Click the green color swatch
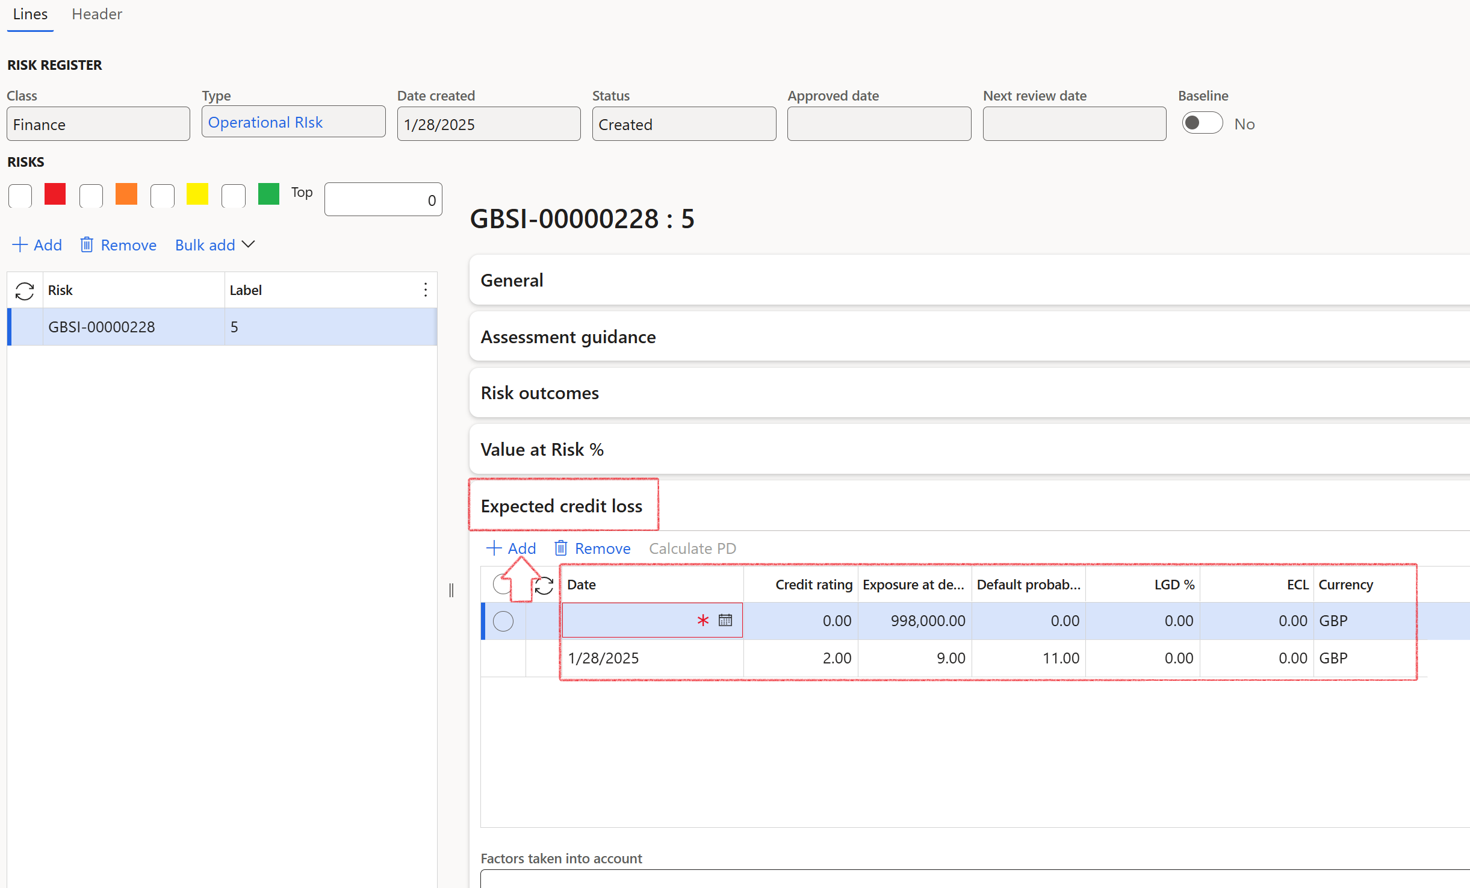The height and width of the screenshot is (888, 1470). [x=268, y=194]
